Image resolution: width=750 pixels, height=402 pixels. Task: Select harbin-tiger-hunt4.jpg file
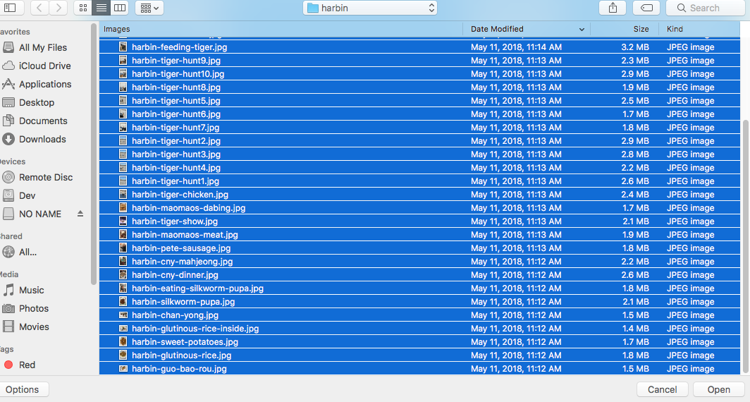pos(419,168)
